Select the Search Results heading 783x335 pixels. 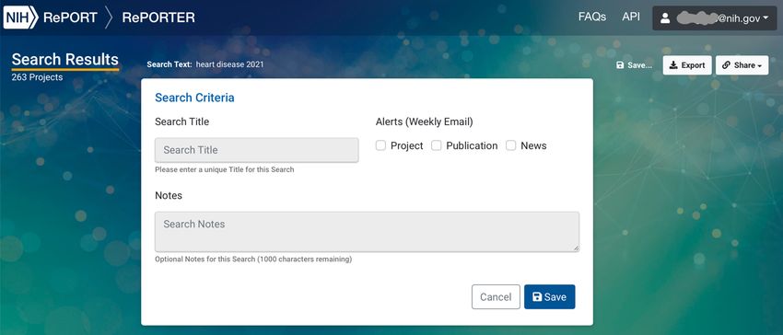coord(64,60)
